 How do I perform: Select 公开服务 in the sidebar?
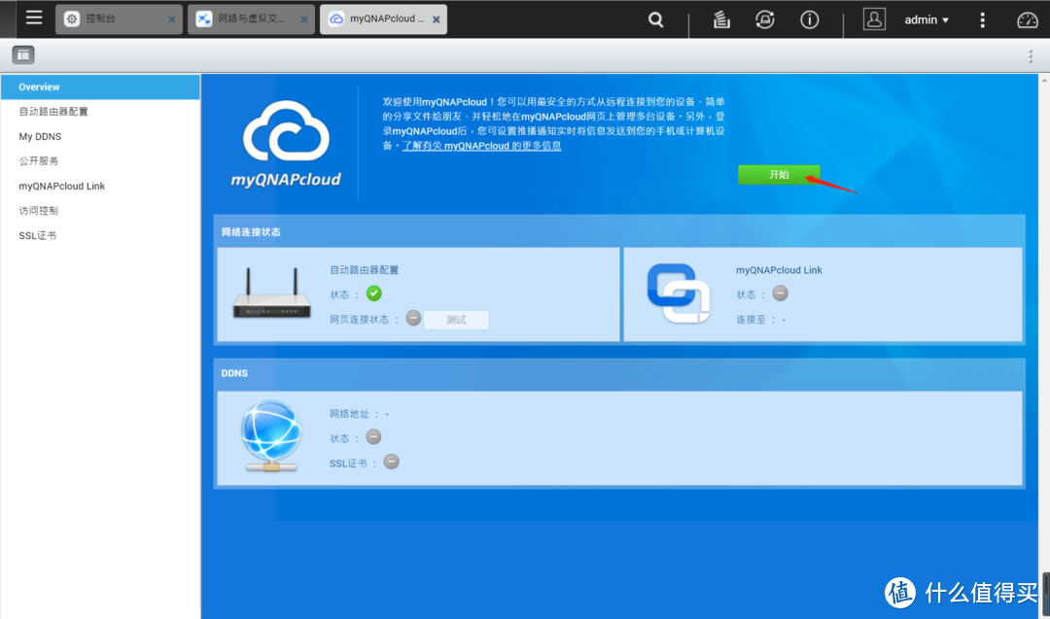[x=100, y=161]
